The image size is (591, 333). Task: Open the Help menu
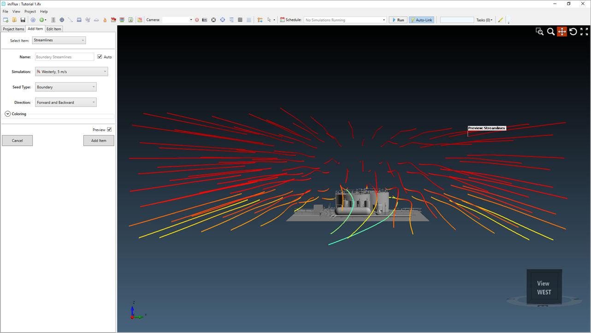pos(44,12)
